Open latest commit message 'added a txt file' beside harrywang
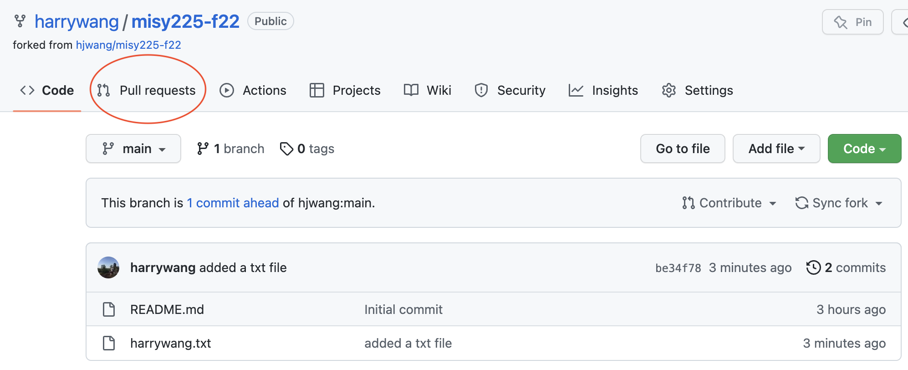Screen dimensions: 908x370 pos(243,267)
